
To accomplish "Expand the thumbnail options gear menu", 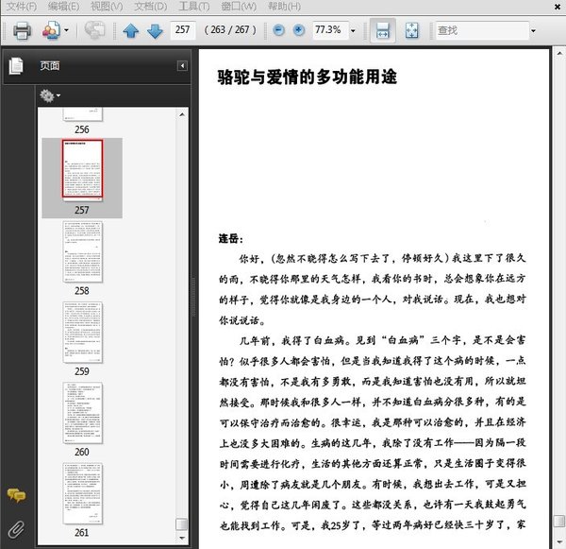I will [x=49, y=95].
